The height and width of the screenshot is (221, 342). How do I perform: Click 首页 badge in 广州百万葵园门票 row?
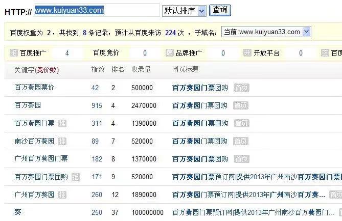coord(241,159)
